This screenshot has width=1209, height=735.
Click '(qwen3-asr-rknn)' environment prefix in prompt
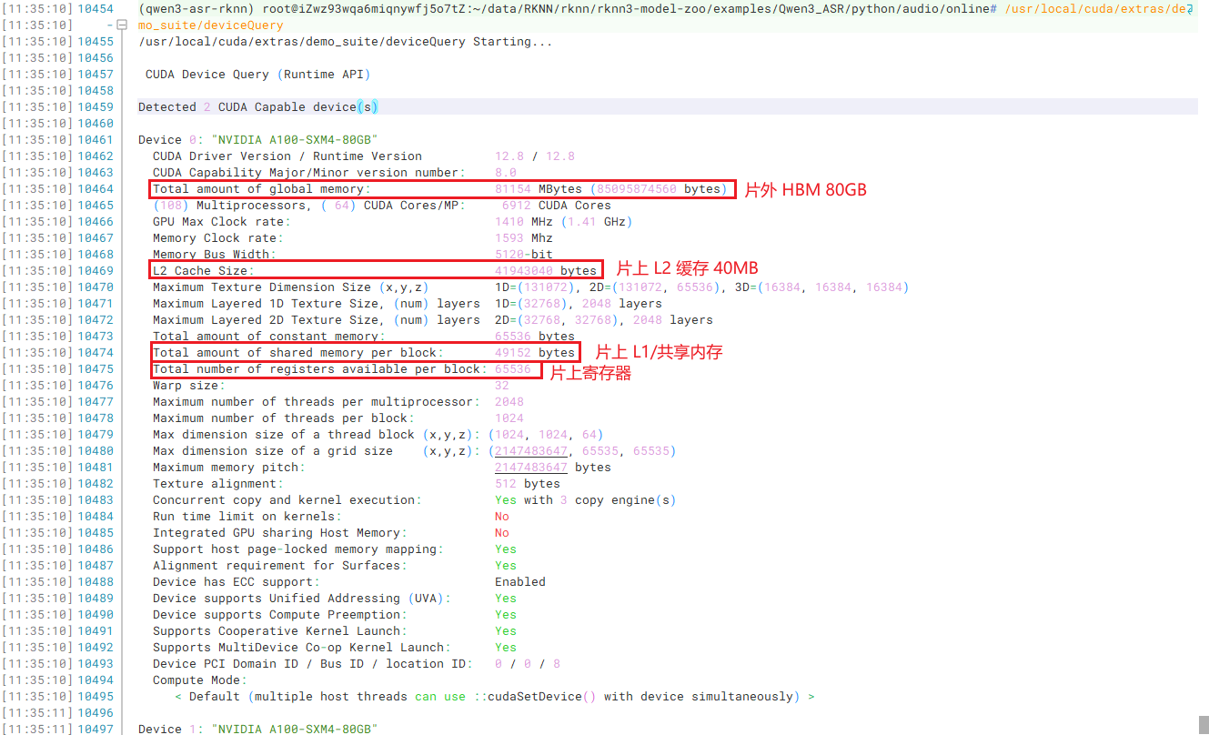click(196, 9)
